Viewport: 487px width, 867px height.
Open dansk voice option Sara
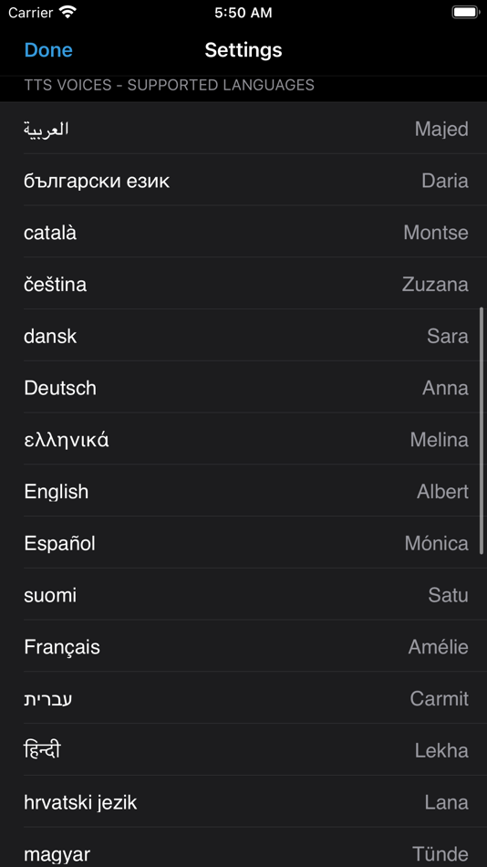point(243,336)
